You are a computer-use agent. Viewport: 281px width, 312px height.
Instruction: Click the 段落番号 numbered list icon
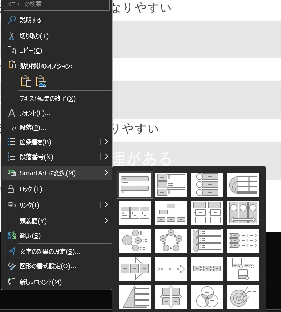tap(12, 157)
